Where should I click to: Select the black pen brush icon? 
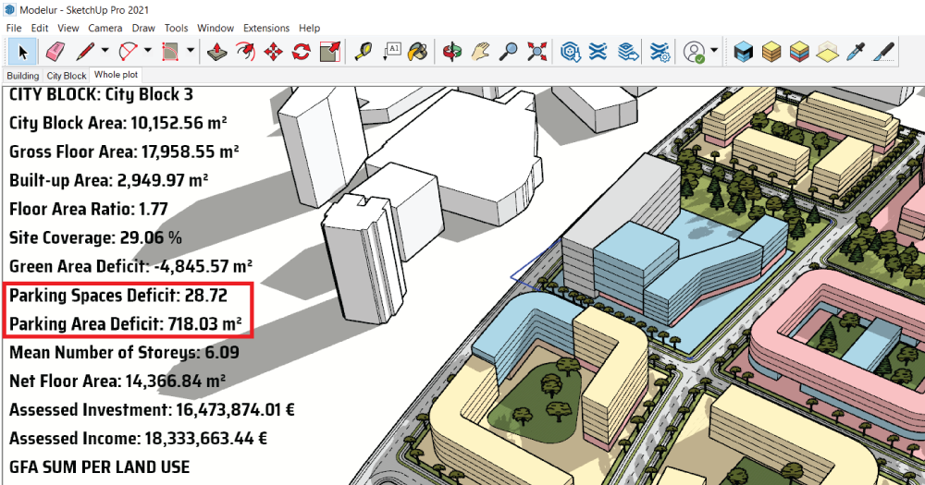coord(883,52)
